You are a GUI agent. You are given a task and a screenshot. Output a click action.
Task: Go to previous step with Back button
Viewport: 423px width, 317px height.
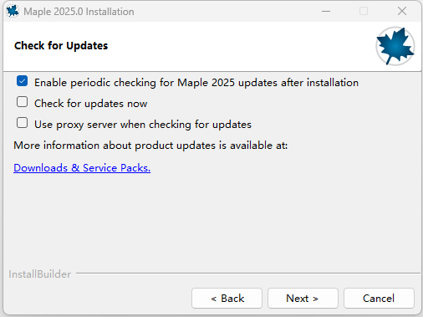coord(227,299)
